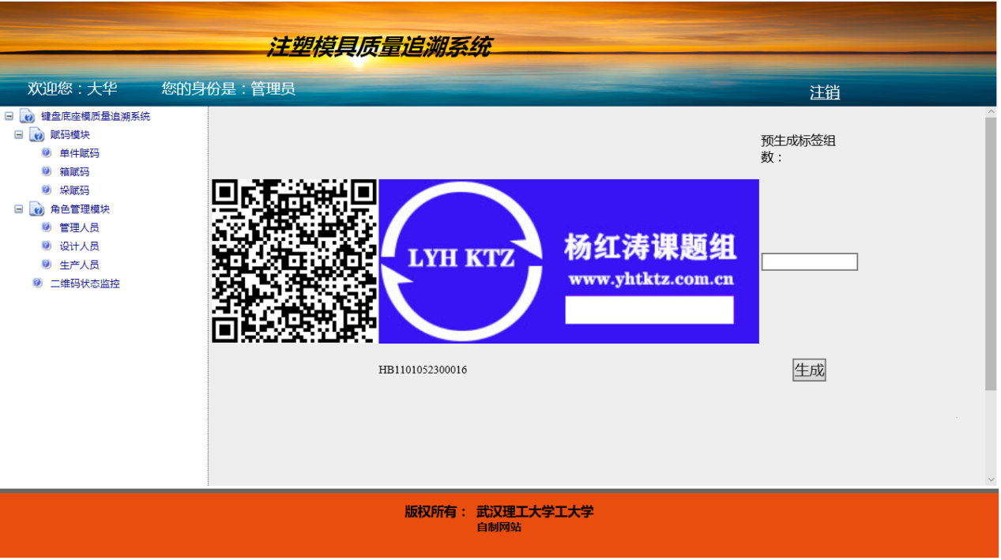Click the document icon beside 赋码模块
1001x560 pixels.
pyautogui.click(x=36, y=135)
